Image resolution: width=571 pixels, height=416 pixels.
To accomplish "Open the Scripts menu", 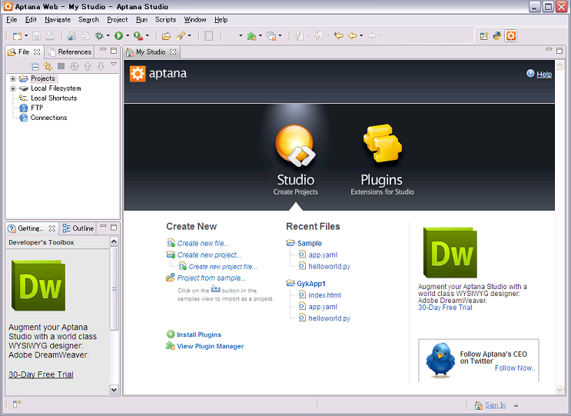I will point(165,20).
